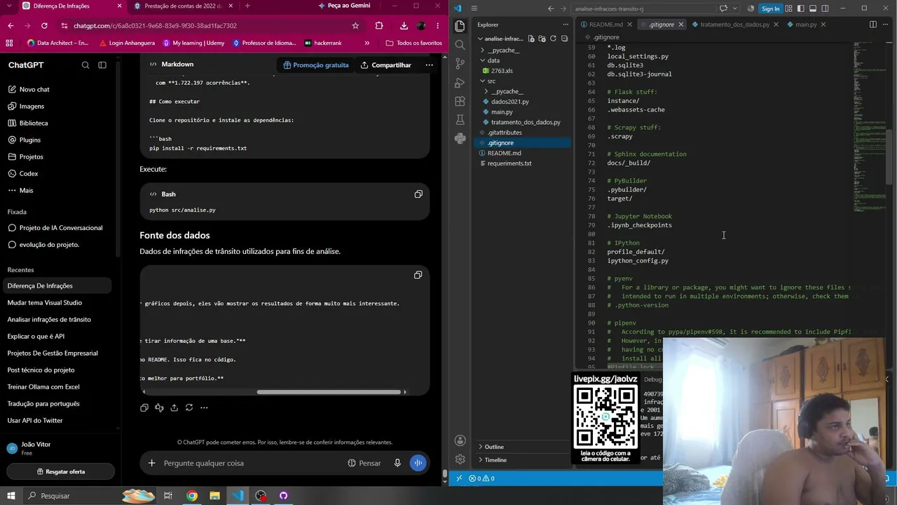Open Codex in ChatGPT sidebar
The height and width of the screenshot is (505, 897).
pos(29,173)
